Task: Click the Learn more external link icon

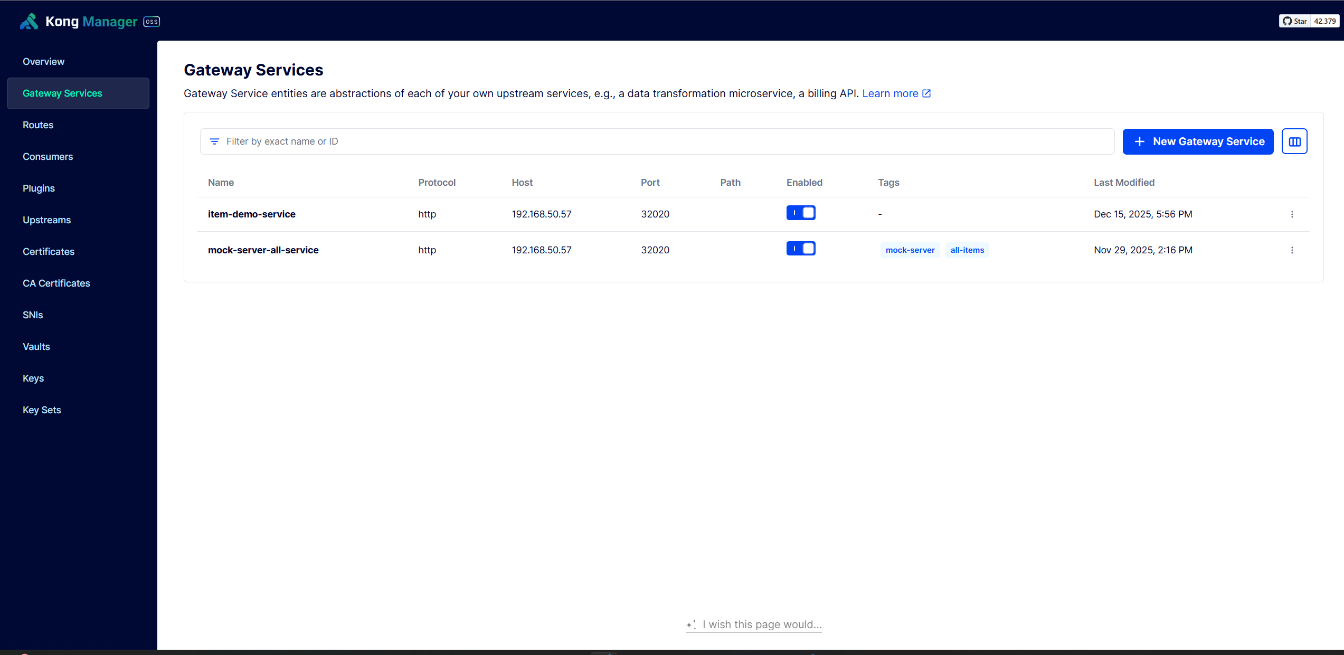Action: [926, 93]
